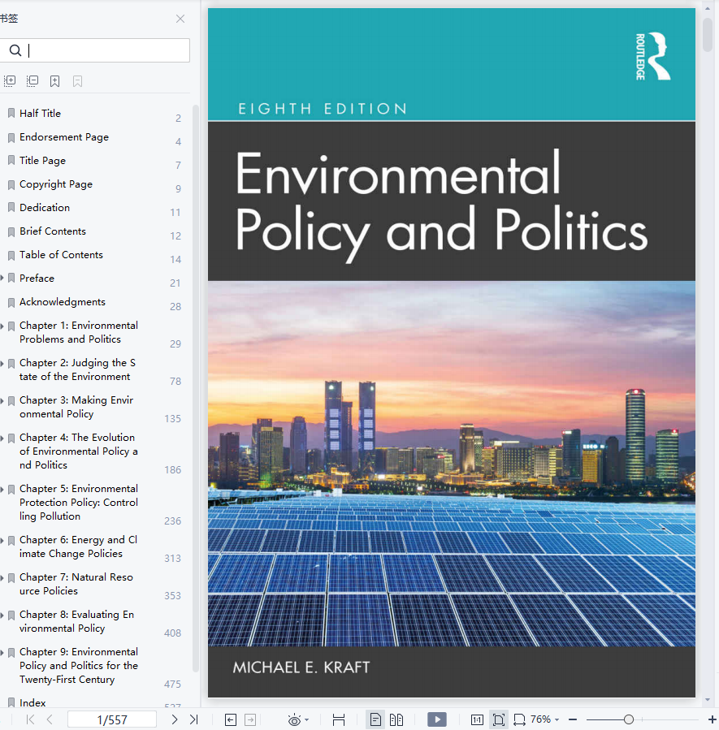The width and height of the screenshot is (719, 730).
Task: Open Chapter 3: Making Environmental Policy
Action: (76, 407)
